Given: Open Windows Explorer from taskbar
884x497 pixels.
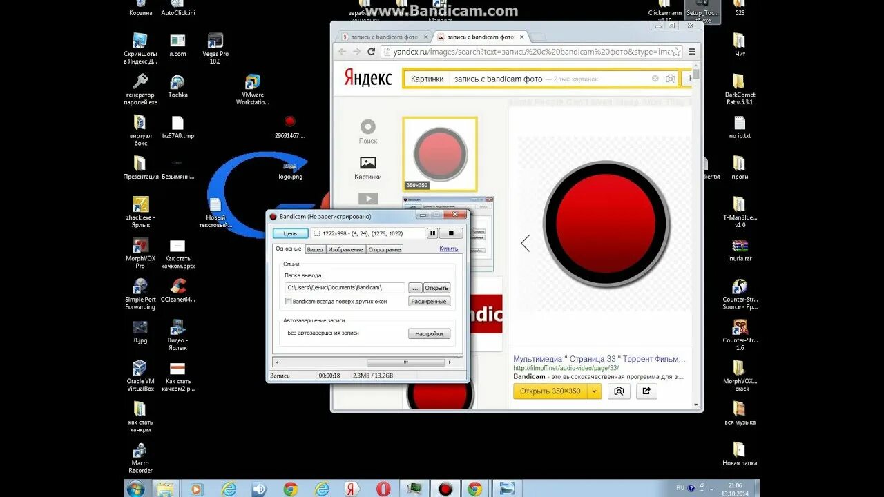Looking at the screenshot, I should (165, 489).
